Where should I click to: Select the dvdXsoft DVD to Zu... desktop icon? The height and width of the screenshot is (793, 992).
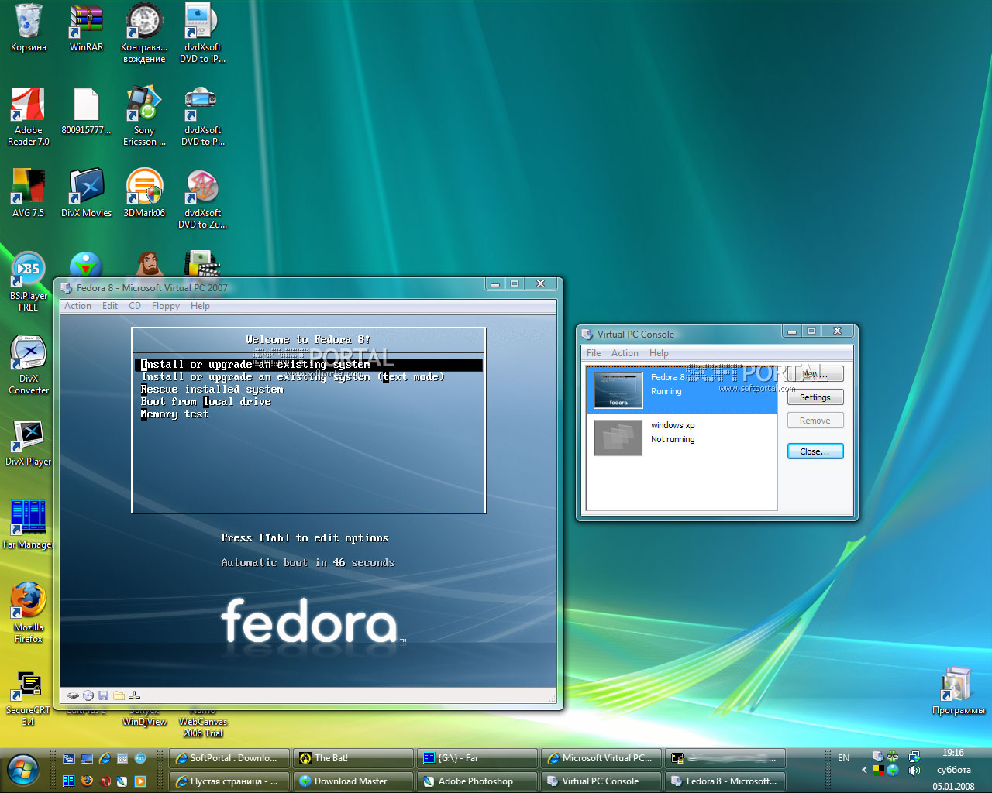pyautogui.click(x=202, y=199)
